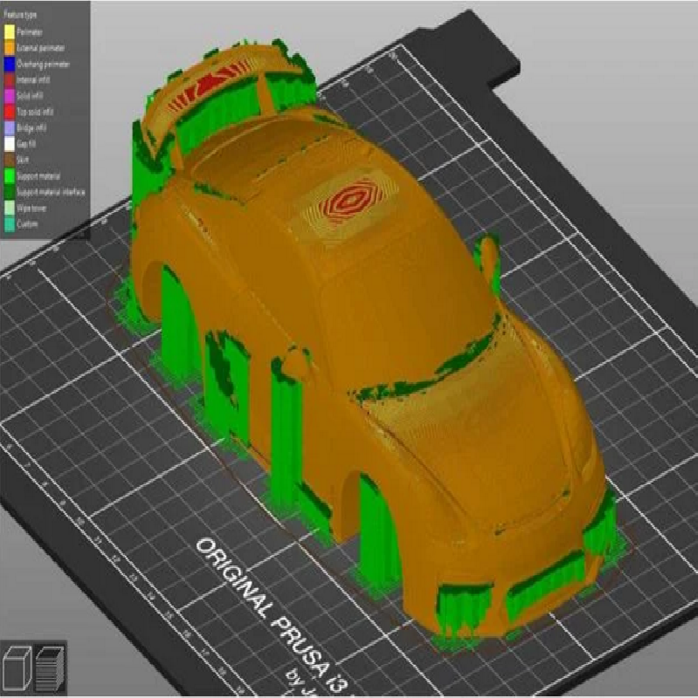
Task: Click the orange External perimeter swatch
Action: 9,48
